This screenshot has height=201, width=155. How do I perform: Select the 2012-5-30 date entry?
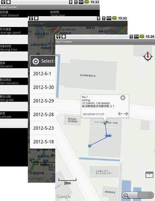click(x=43, y=87)
